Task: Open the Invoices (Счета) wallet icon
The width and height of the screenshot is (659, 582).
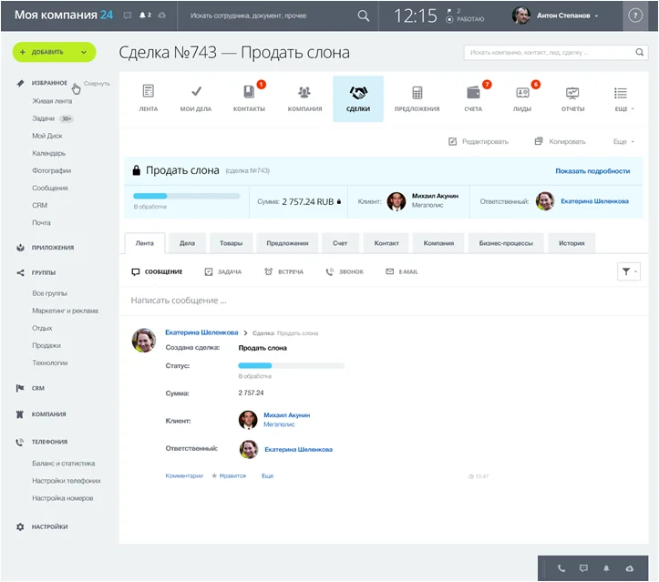Action: click(x=473, y=93)
